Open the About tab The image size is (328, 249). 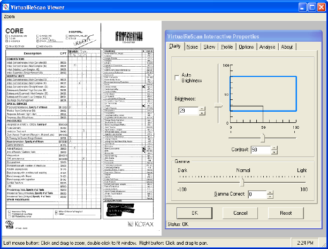point(287,47)
